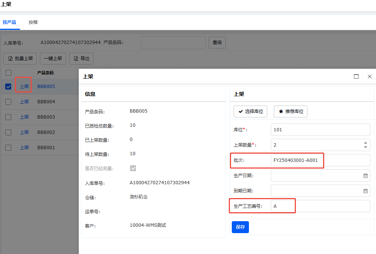Image resolution: width=376 pixels, height=254 pixels.
Task: Select the BBB002 product barcode cell
Action: [x=46, y=132]
